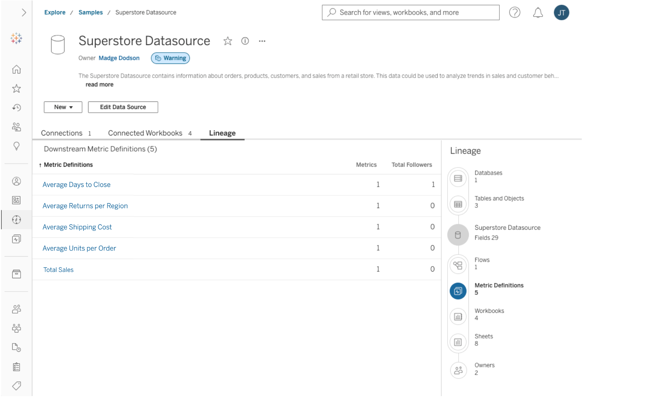Go to Home in the sidebar
The height and width of the screenshot is (400, 667).
(16, 69)
